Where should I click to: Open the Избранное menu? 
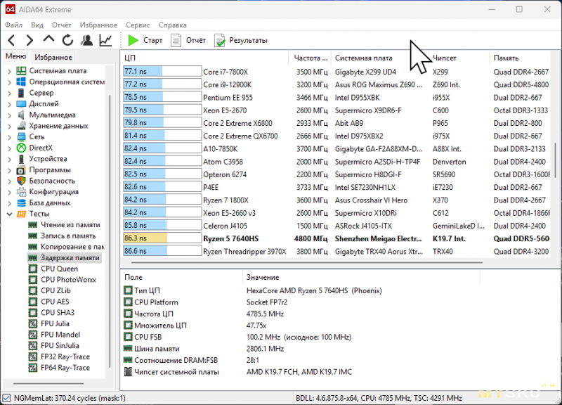pos(98,25)
